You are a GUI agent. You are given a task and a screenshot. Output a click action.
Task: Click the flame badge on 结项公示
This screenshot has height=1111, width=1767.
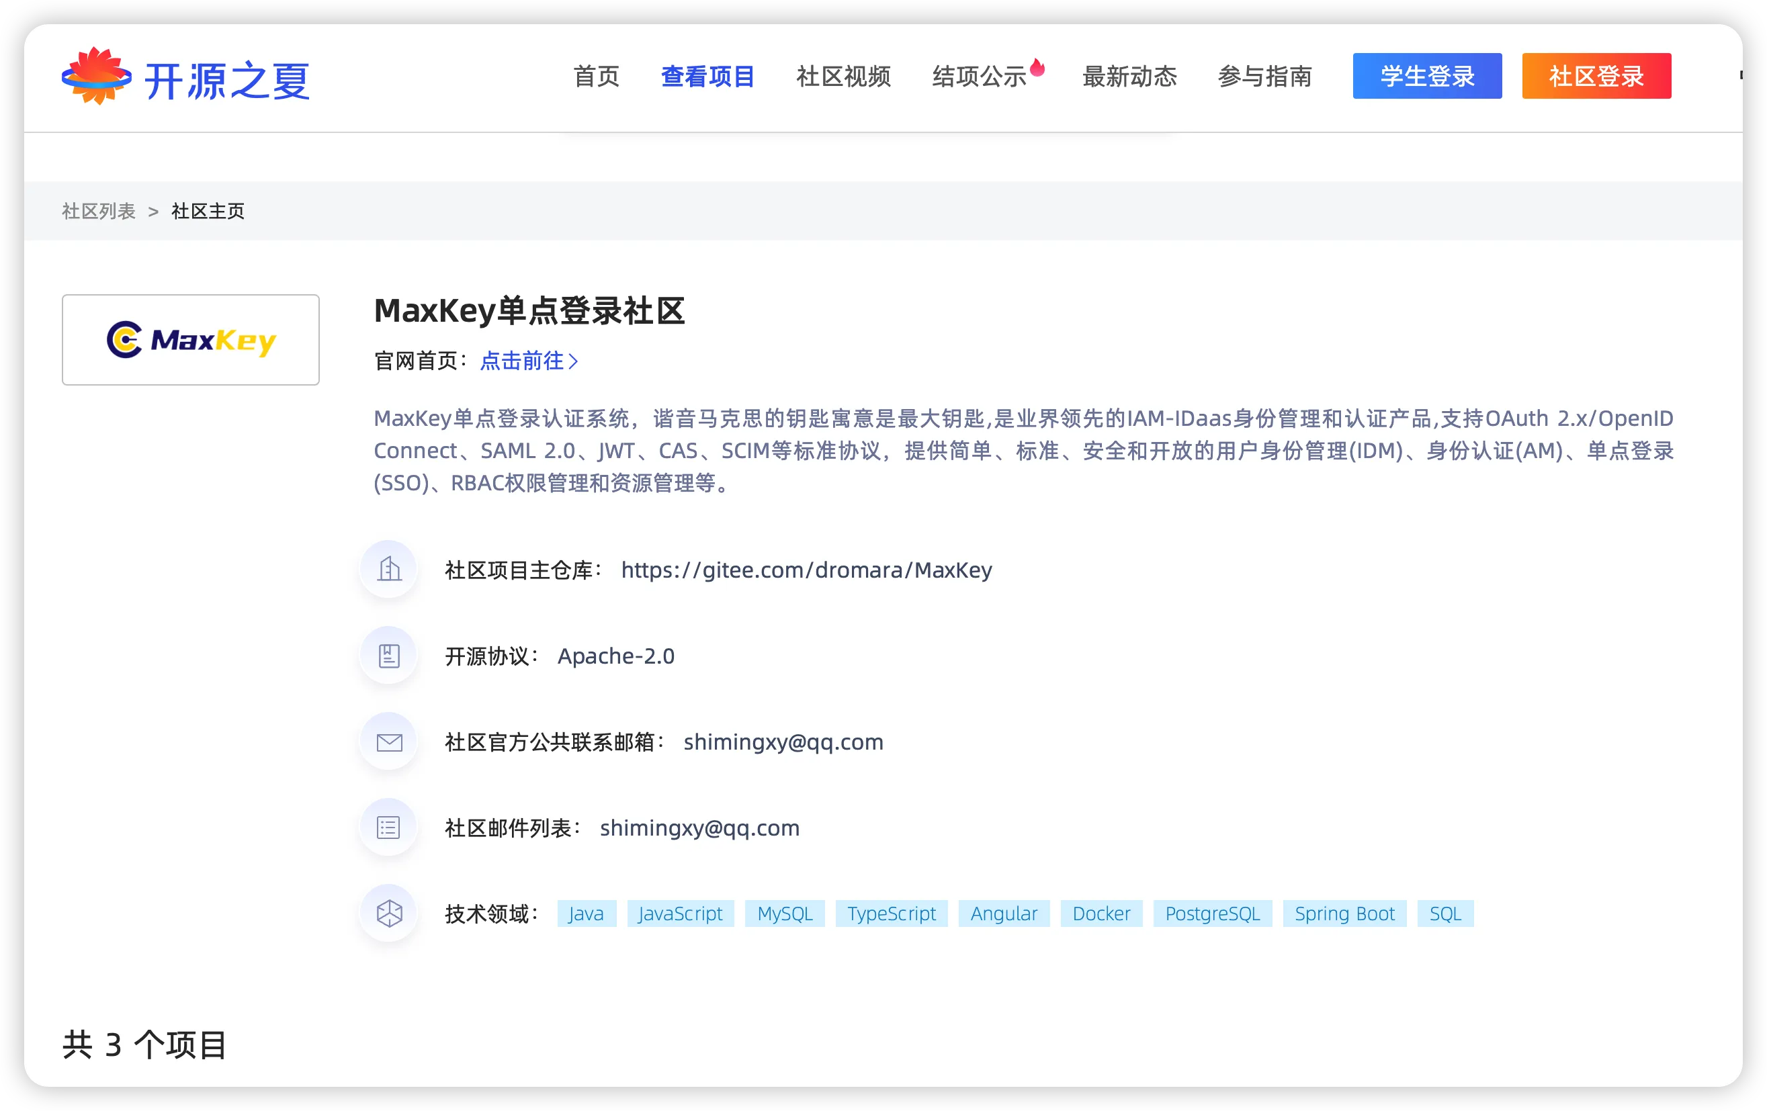(1037, 68)
